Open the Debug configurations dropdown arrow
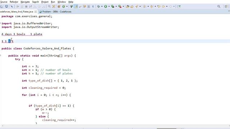Viewport: 230px width, 129px height. coord(102,6)
